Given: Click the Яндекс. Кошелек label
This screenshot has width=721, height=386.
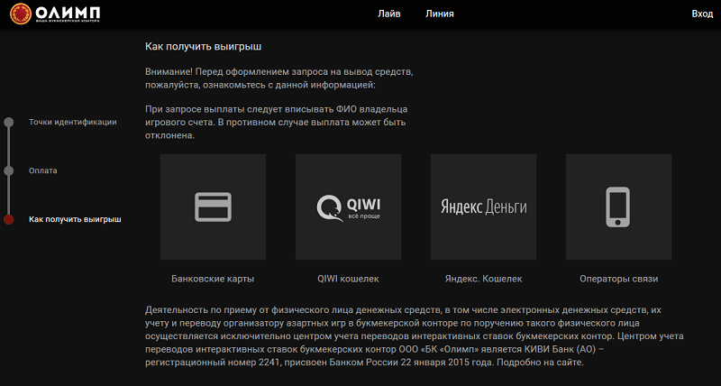Looking at the screenshot, I should 484,279.
